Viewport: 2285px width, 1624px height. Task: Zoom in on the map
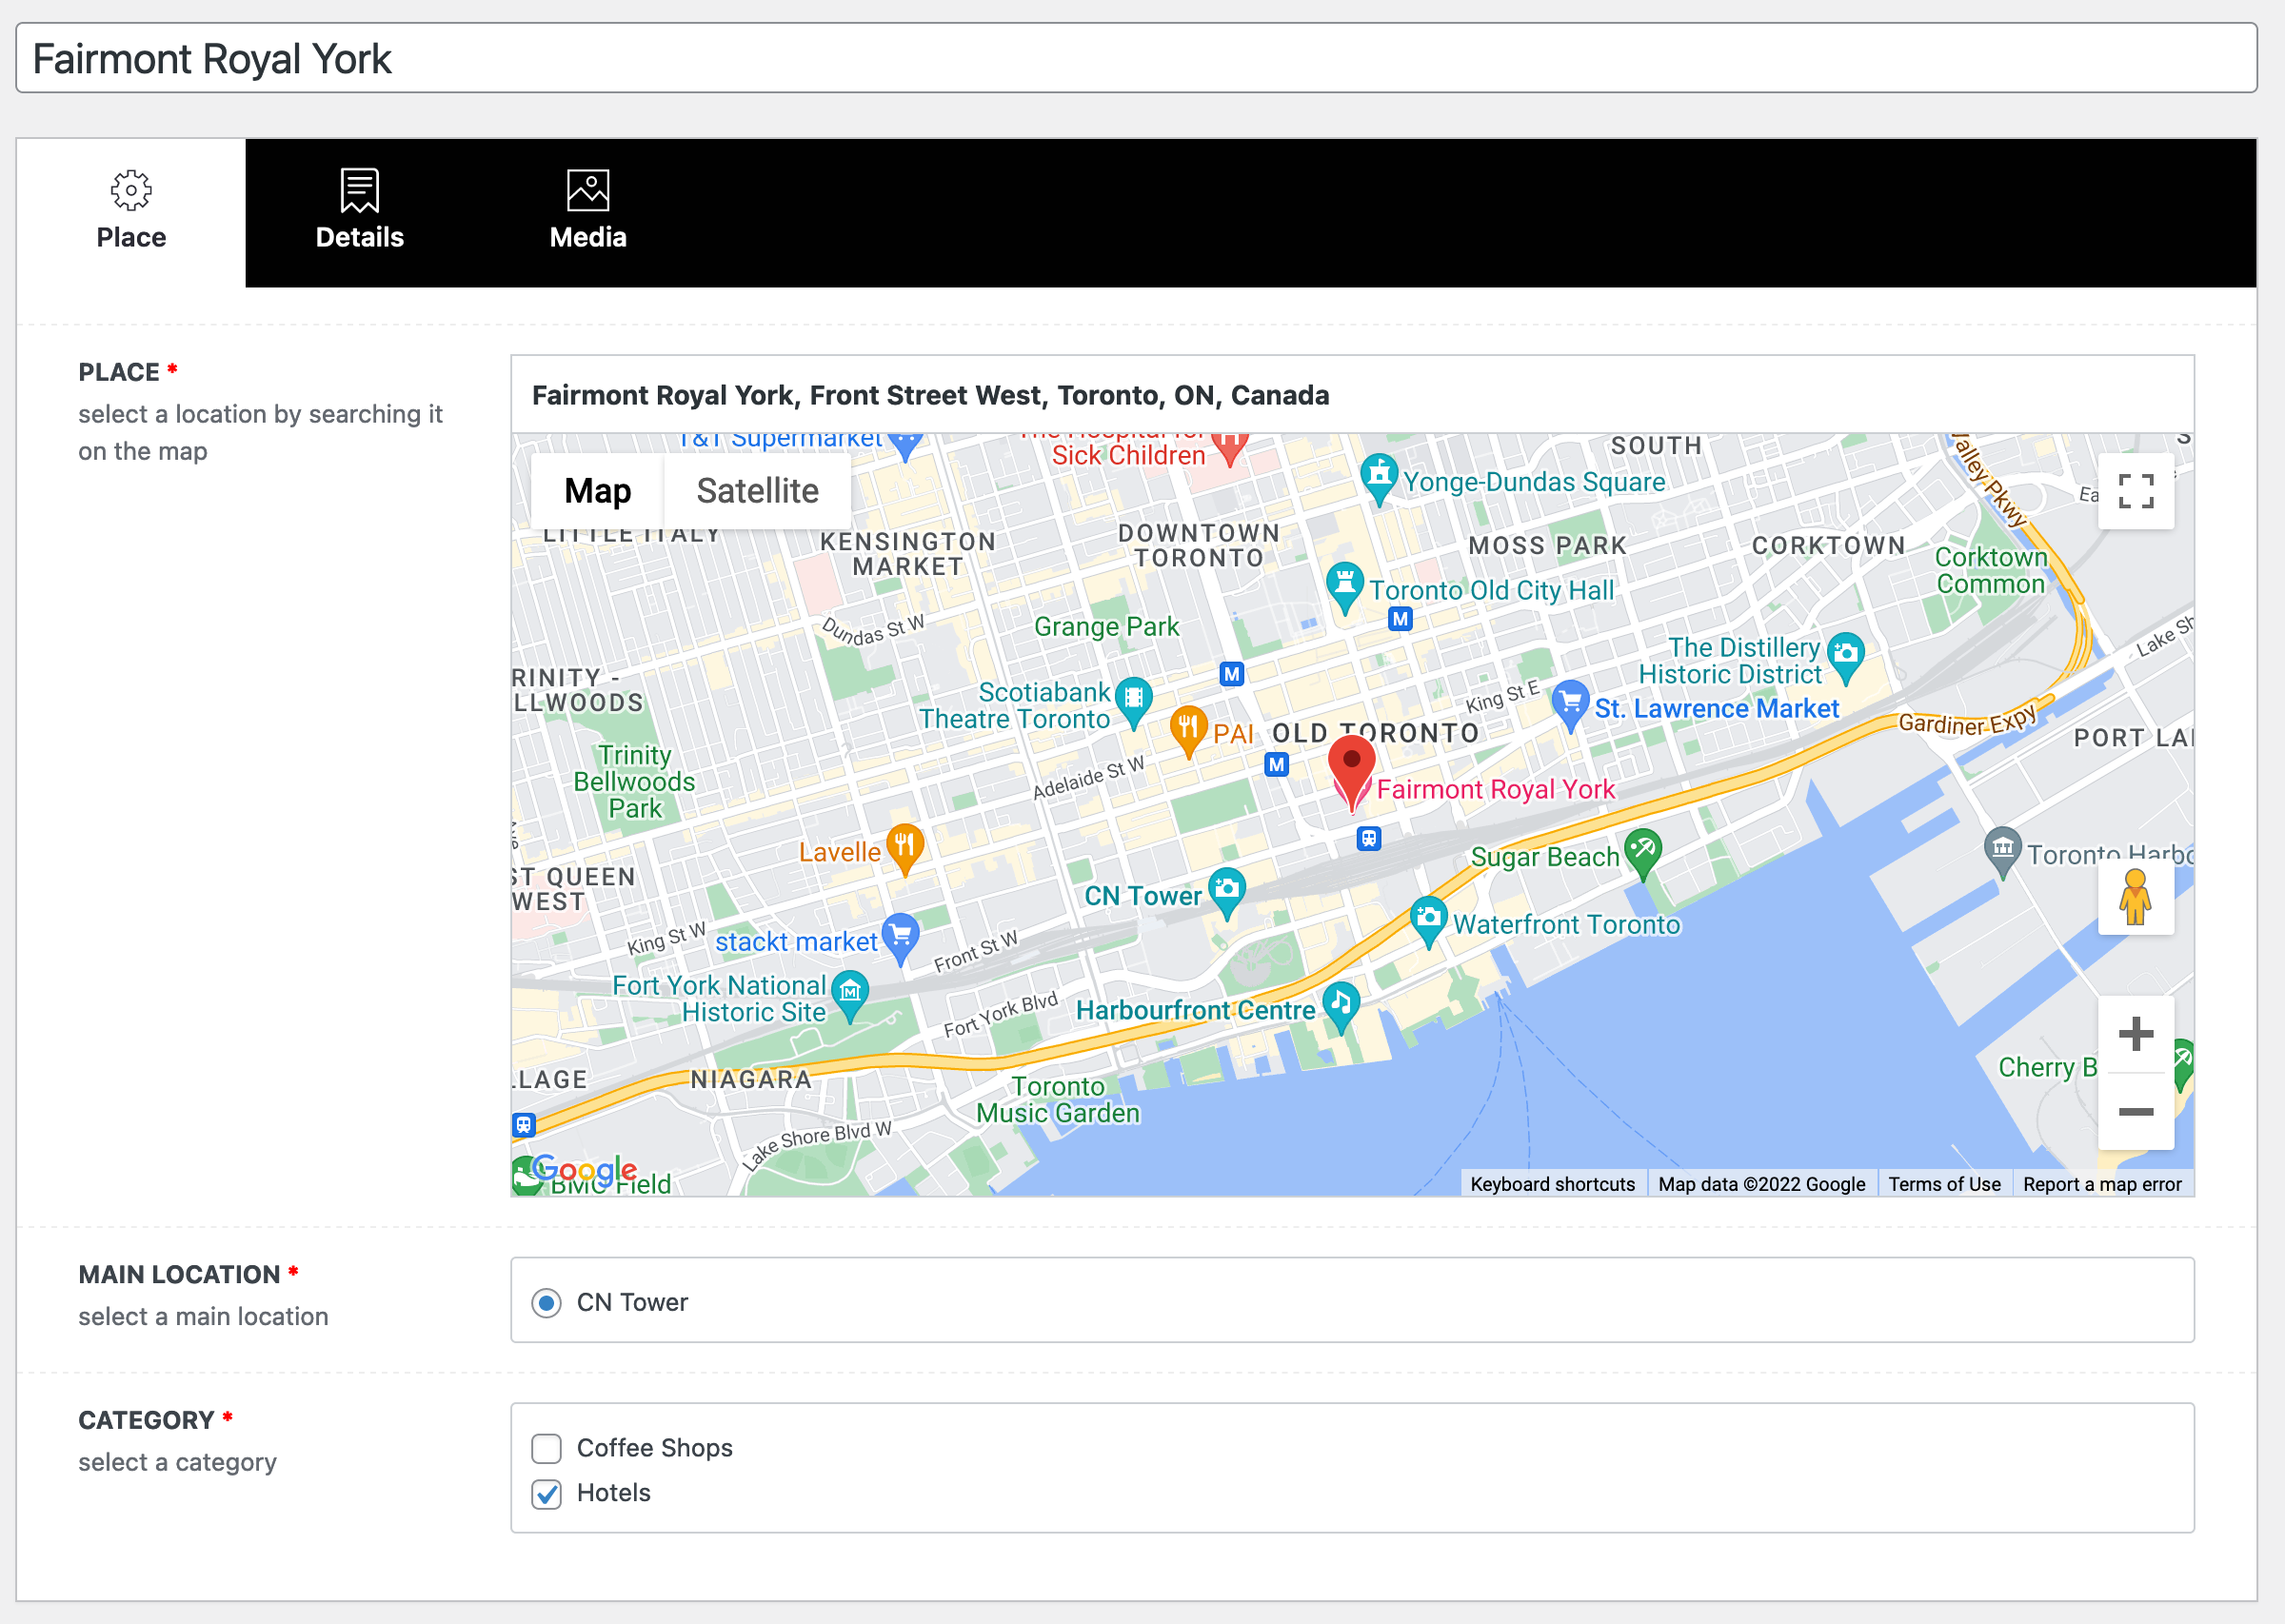click(2135, 1033)
